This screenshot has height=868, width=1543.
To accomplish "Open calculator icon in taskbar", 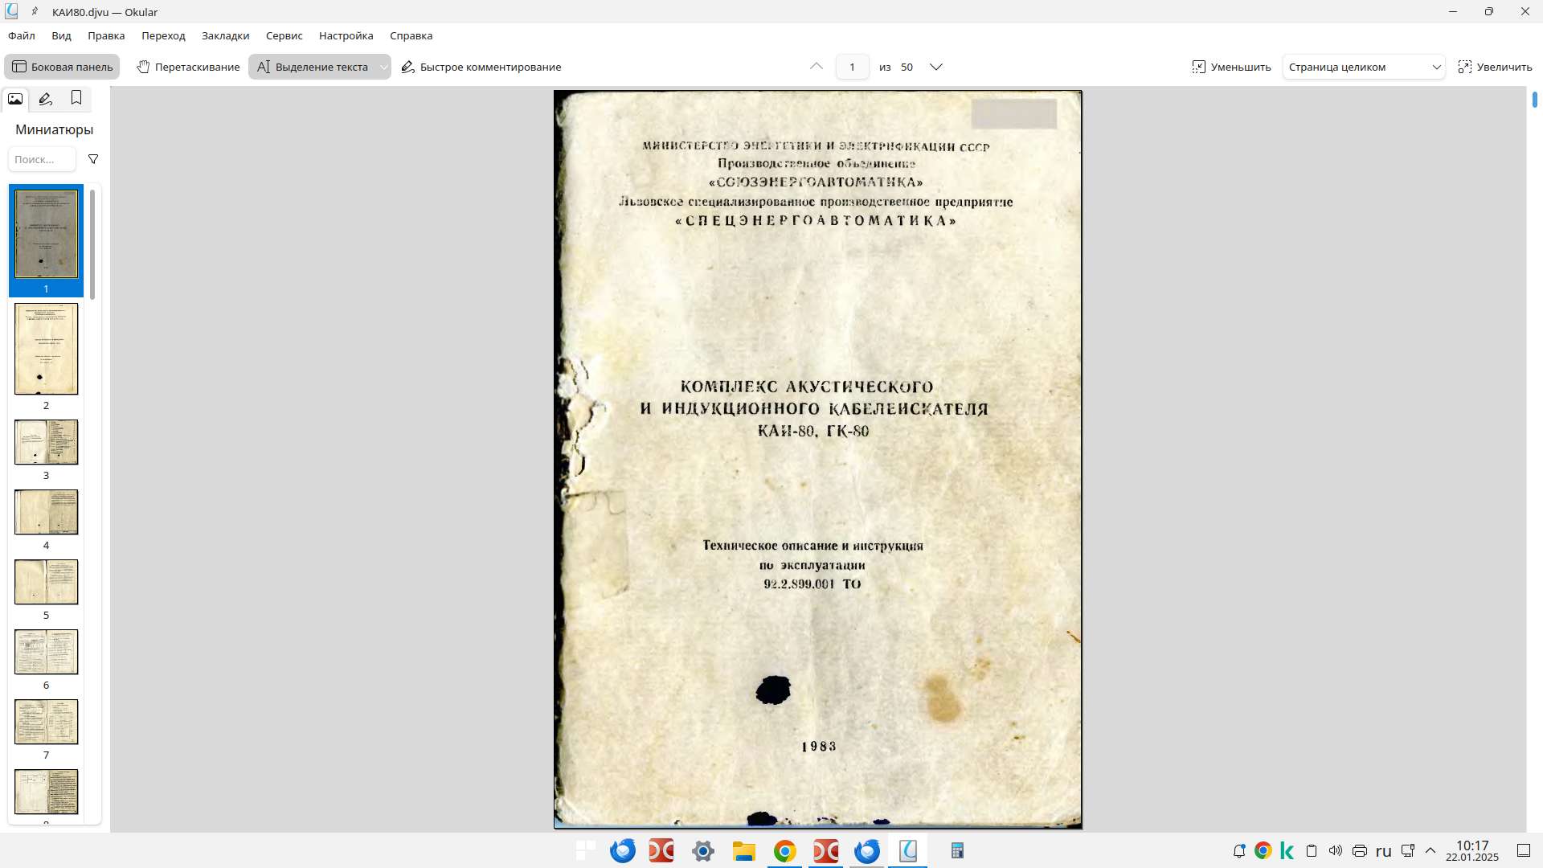I will click(957, 850).
